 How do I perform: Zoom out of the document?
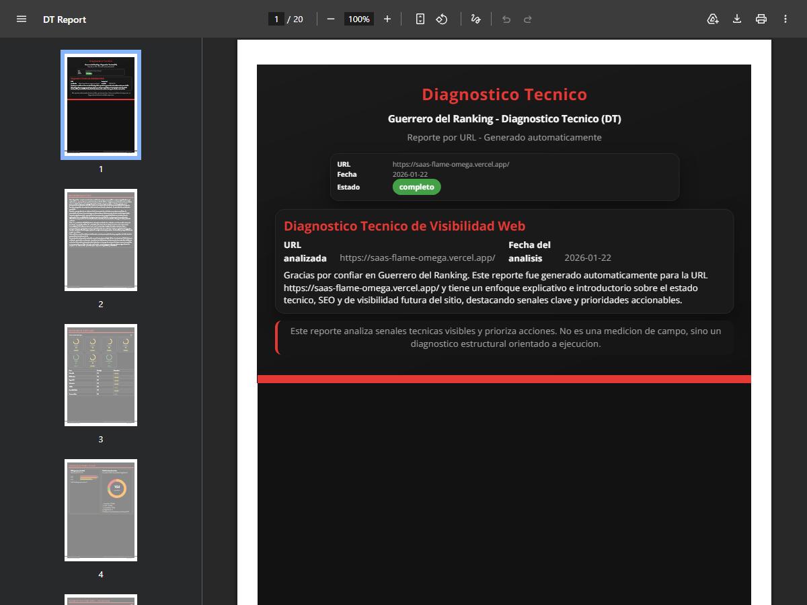pyautogui.click(x=330, y=19)
